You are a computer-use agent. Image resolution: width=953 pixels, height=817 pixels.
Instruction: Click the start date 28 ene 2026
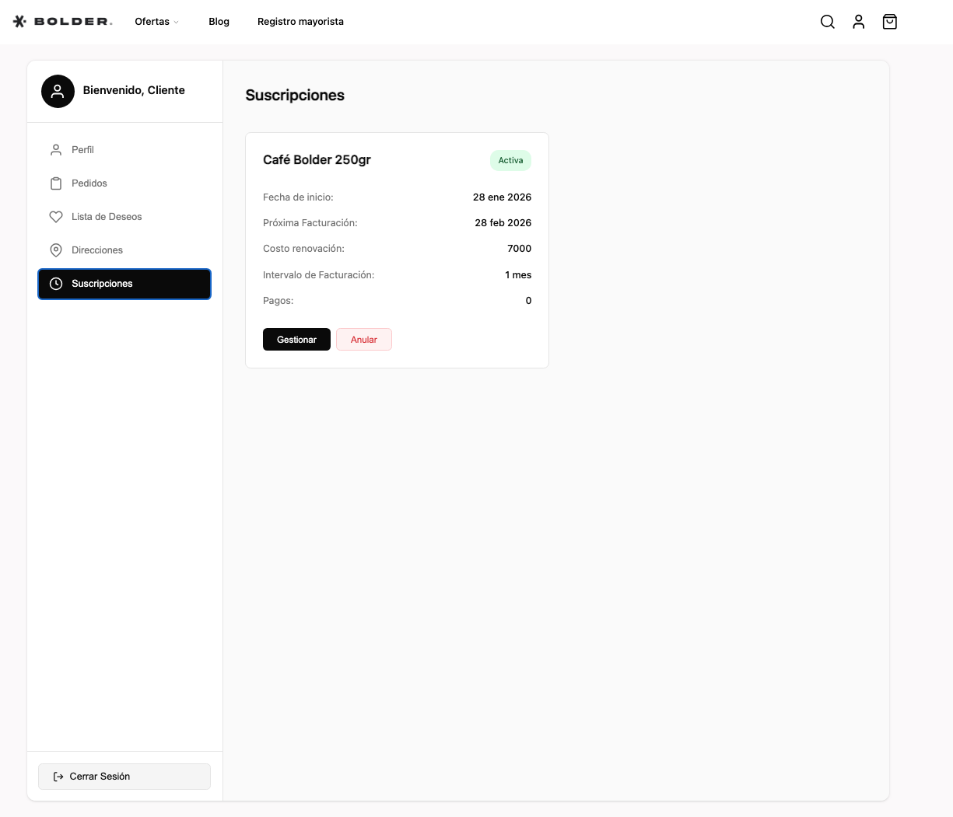(502, 197)
